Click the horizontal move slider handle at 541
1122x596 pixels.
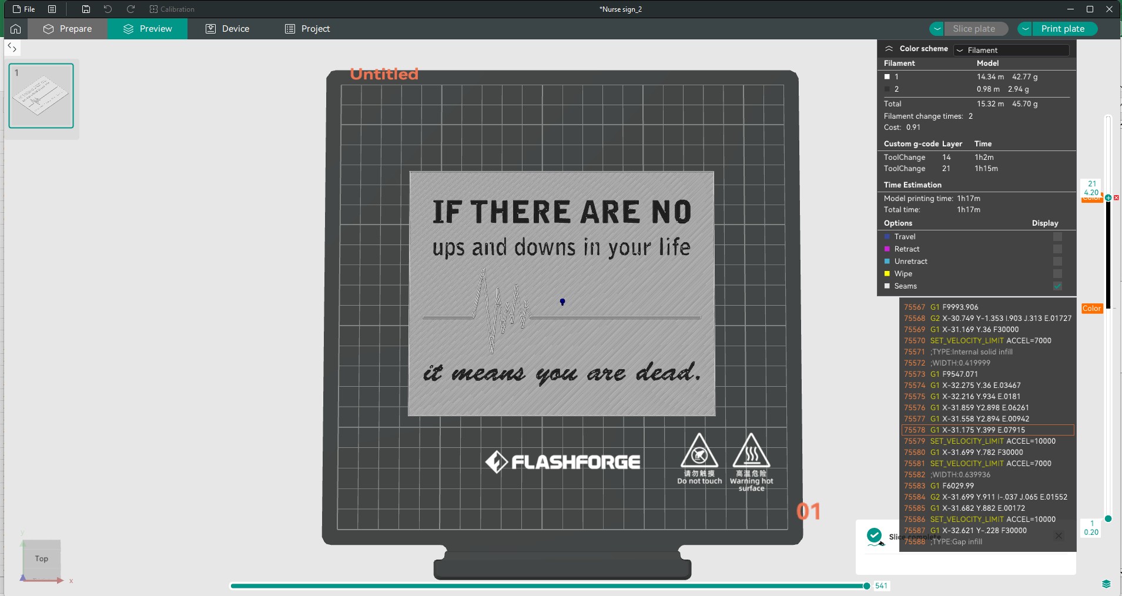click(866, 586)
